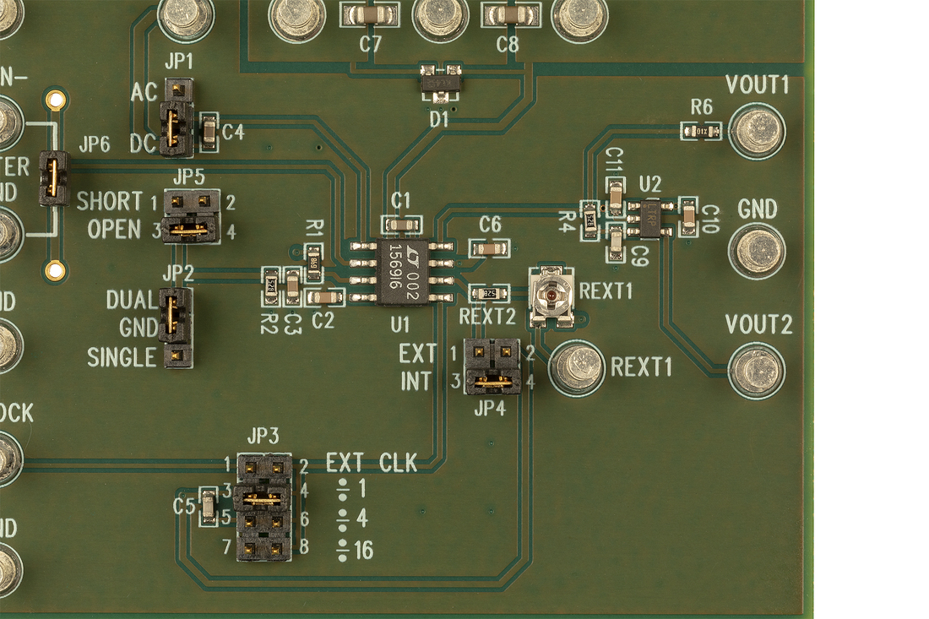Click the empty AC pin of JP1
929x619 pixels.
click(x=179, y=90)
